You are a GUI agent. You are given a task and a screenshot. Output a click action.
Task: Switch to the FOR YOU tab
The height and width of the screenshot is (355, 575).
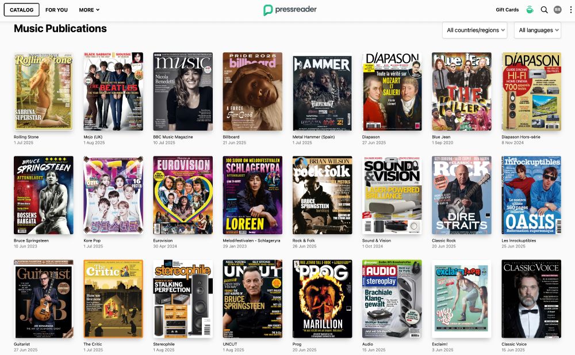tap(56, 10)
